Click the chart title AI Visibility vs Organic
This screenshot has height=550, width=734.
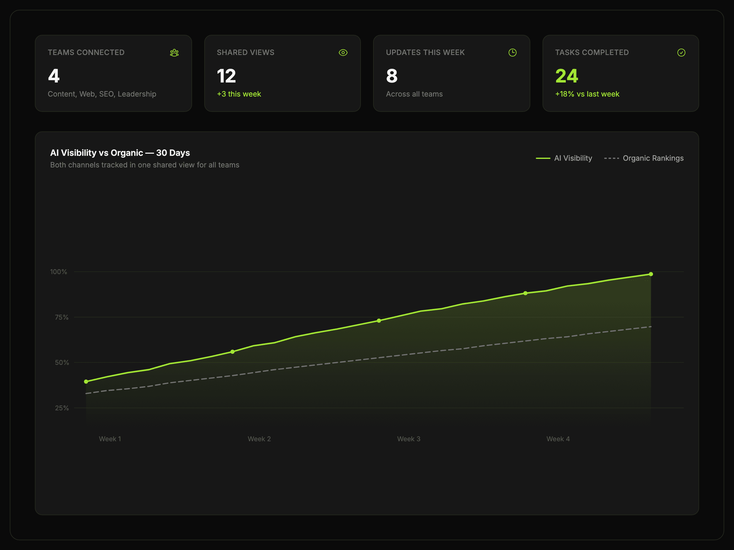click(x=120, y=153)
